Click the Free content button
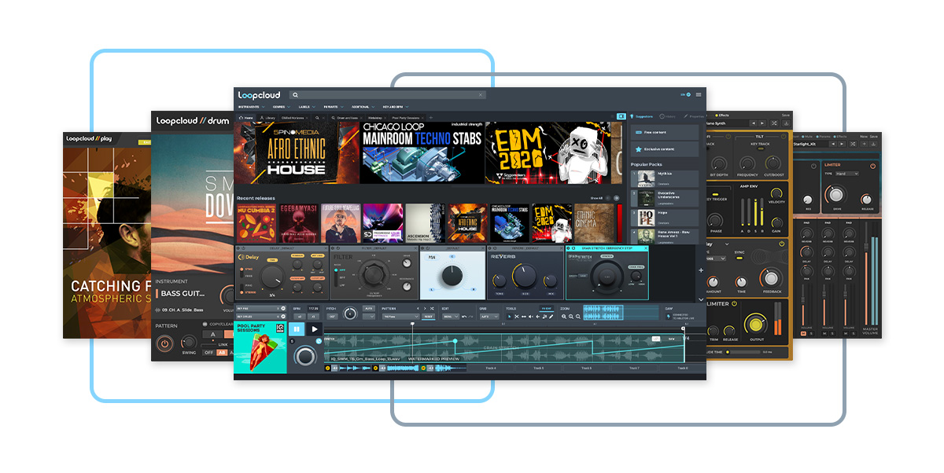Image resolution: width=944 pixels, height=473 pixels. tap(665, 133)
